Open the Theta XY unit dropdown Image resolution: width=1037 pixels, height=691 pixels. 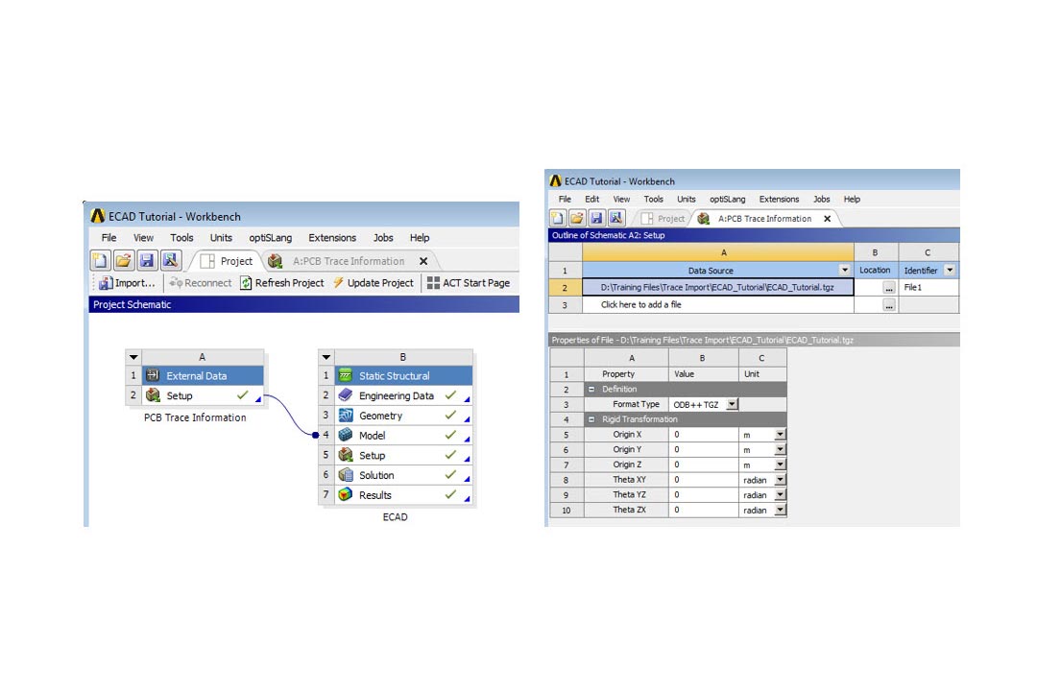point(781,480)
